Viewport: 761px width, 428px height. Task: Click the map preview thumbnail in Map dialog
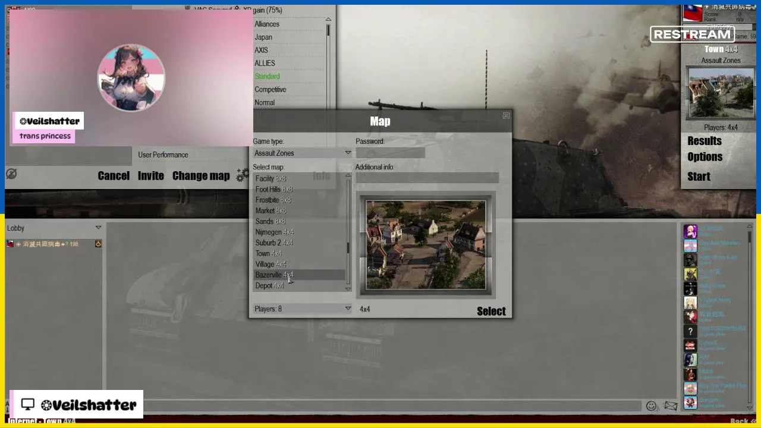pos(426,244)
